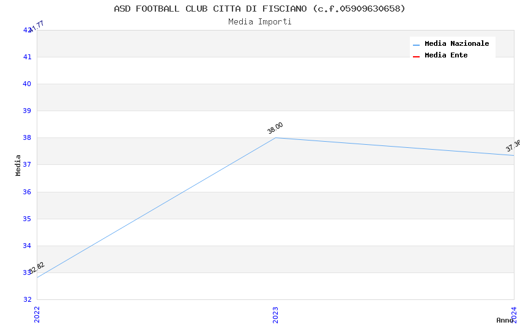Select the Media Nazionale legend label
520x336 pixels.
[456, 44]
